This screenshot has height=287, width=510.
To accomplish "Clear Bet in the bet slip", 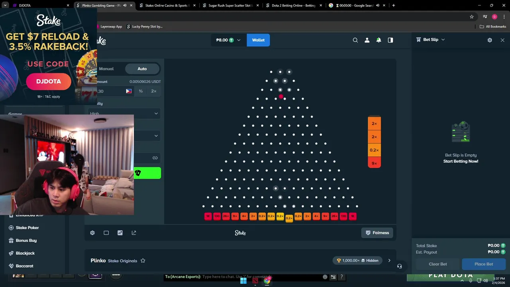I will click(438, 264).
